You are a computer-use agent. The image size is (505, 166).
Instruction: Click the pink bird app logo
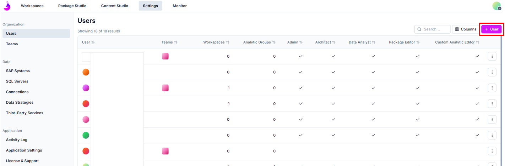pos(7,6)
